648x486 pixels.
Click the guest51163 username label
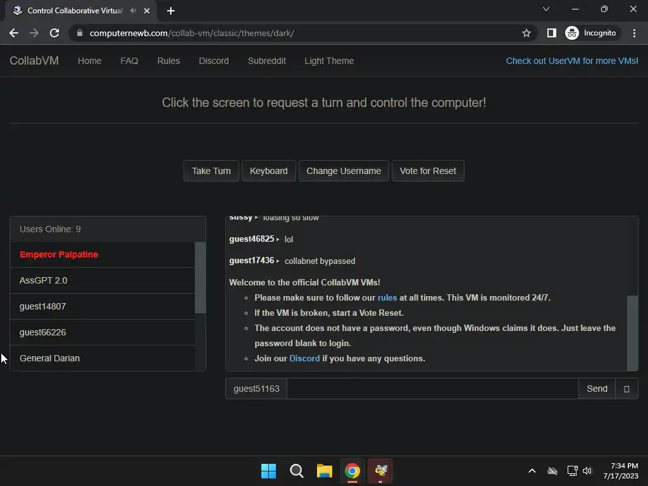coord(256,389)
